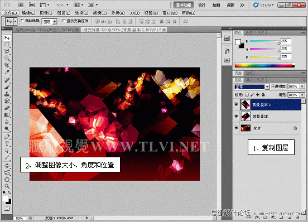Open the 滤镜(T) menu

[x=100, y=13]
